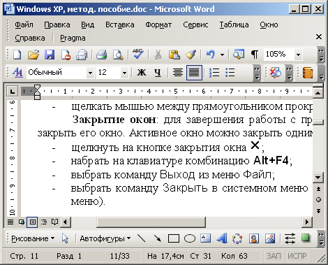
Task: Go to next page with double down arrow
Action: point(318,211)
